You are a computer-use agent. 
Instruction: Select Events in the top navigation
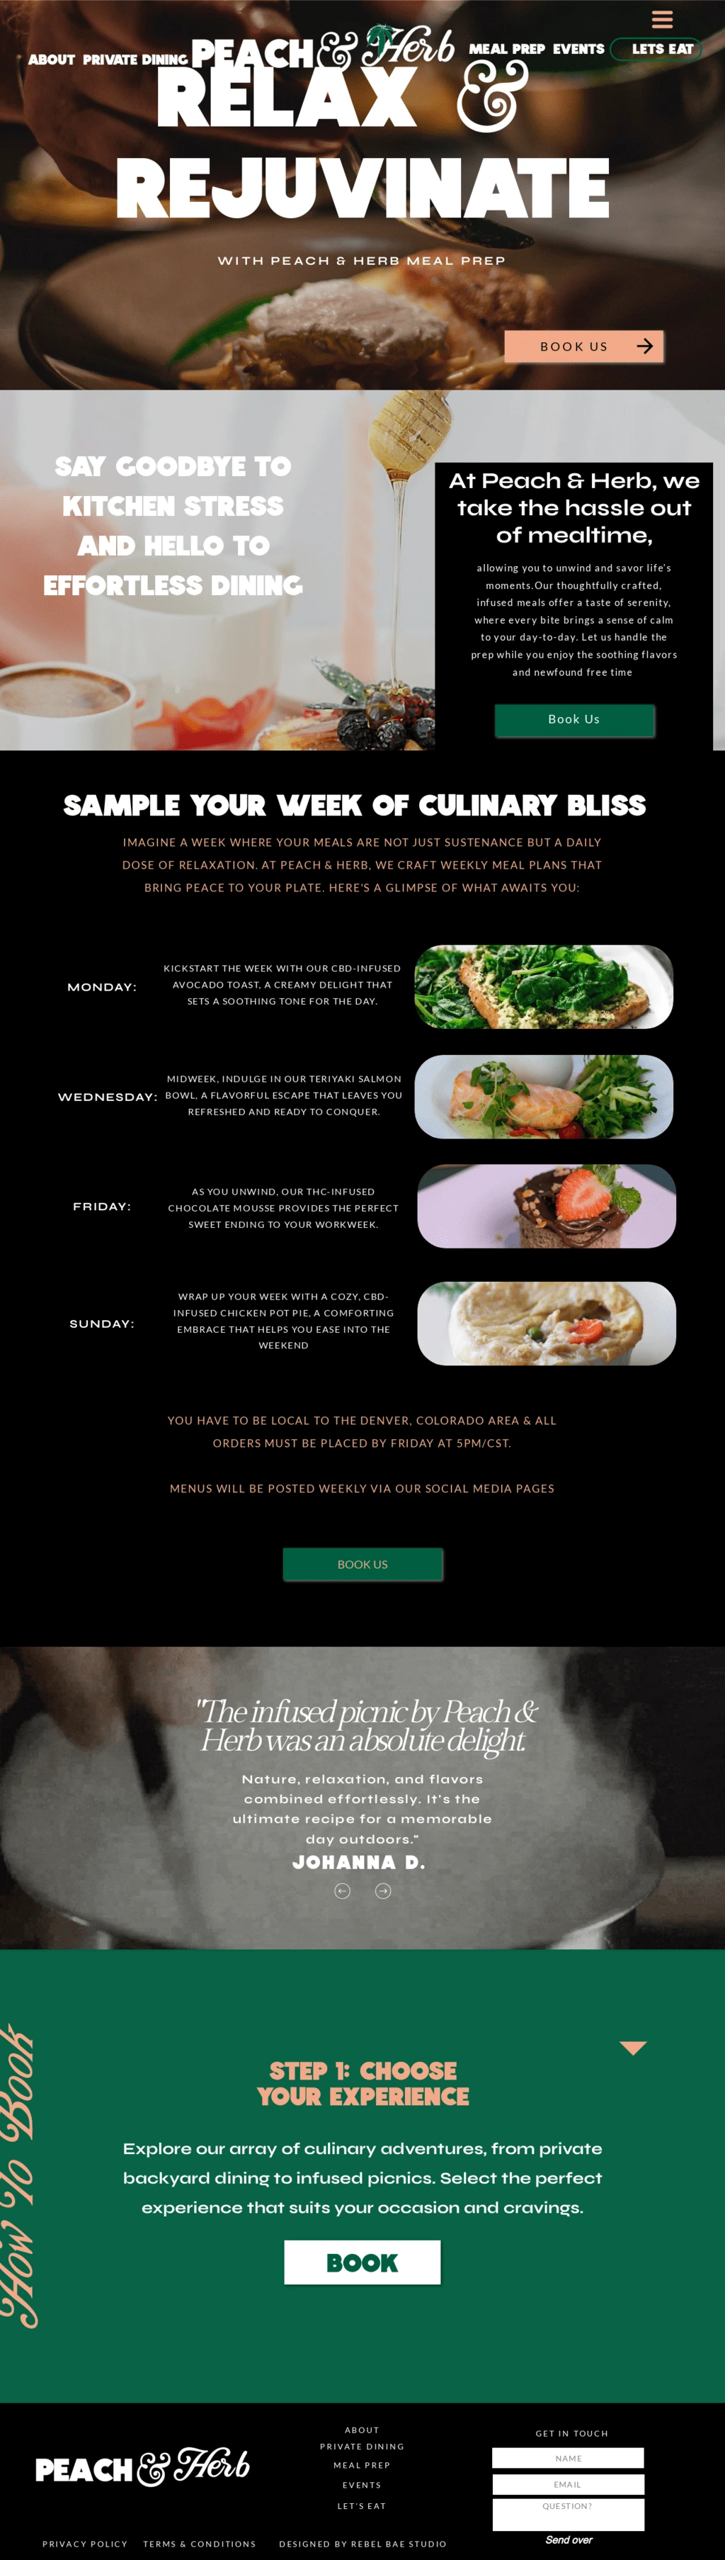[x=578, y=49]
